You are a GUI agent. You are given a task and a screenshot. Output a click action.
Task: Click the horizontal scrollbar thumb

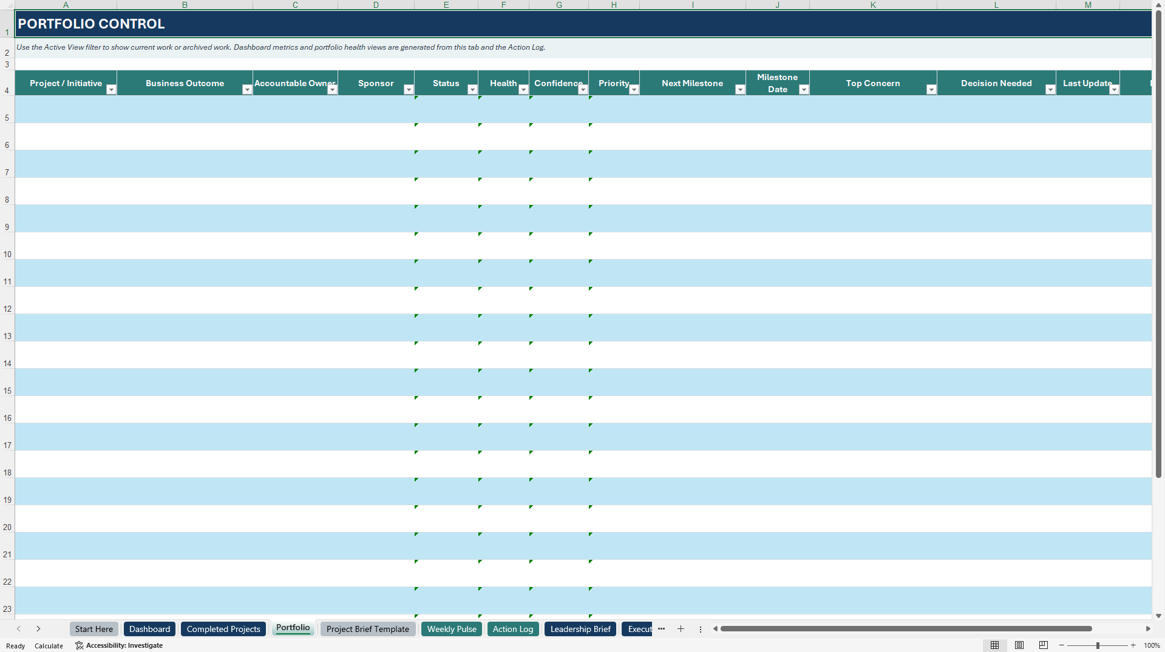pyautogui.click(x=906, y=629)
